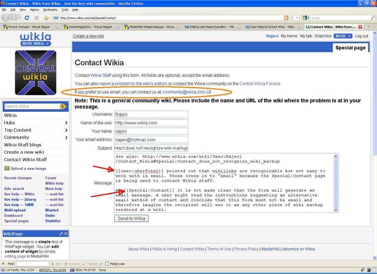The width and height of the screenshot is (377, 274).
Task: Click the wikia logo at top left
Action: pyautogui.click(x=35, y=36)
